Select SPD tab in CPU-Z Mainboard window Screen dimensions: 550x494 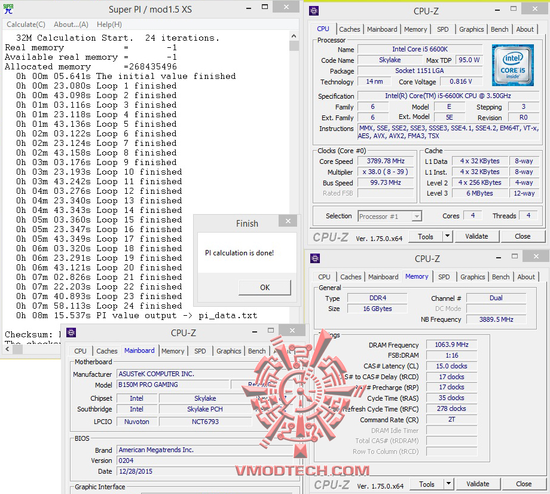pos(200,351)
